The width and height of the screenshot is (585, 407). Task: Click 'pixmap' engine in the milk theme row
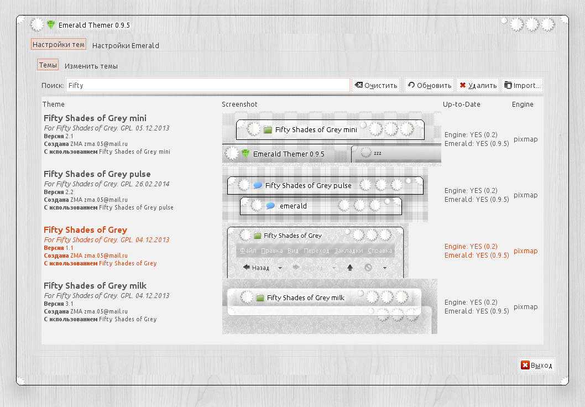525,307
